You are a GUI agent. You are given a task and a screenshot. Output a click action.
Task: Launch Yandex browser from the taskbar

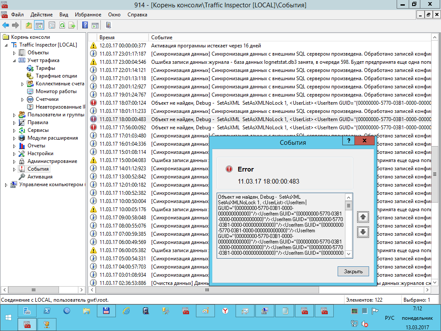[225, 311]
